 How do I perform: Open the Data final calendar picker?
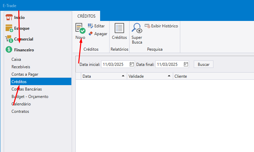point(186,64)
